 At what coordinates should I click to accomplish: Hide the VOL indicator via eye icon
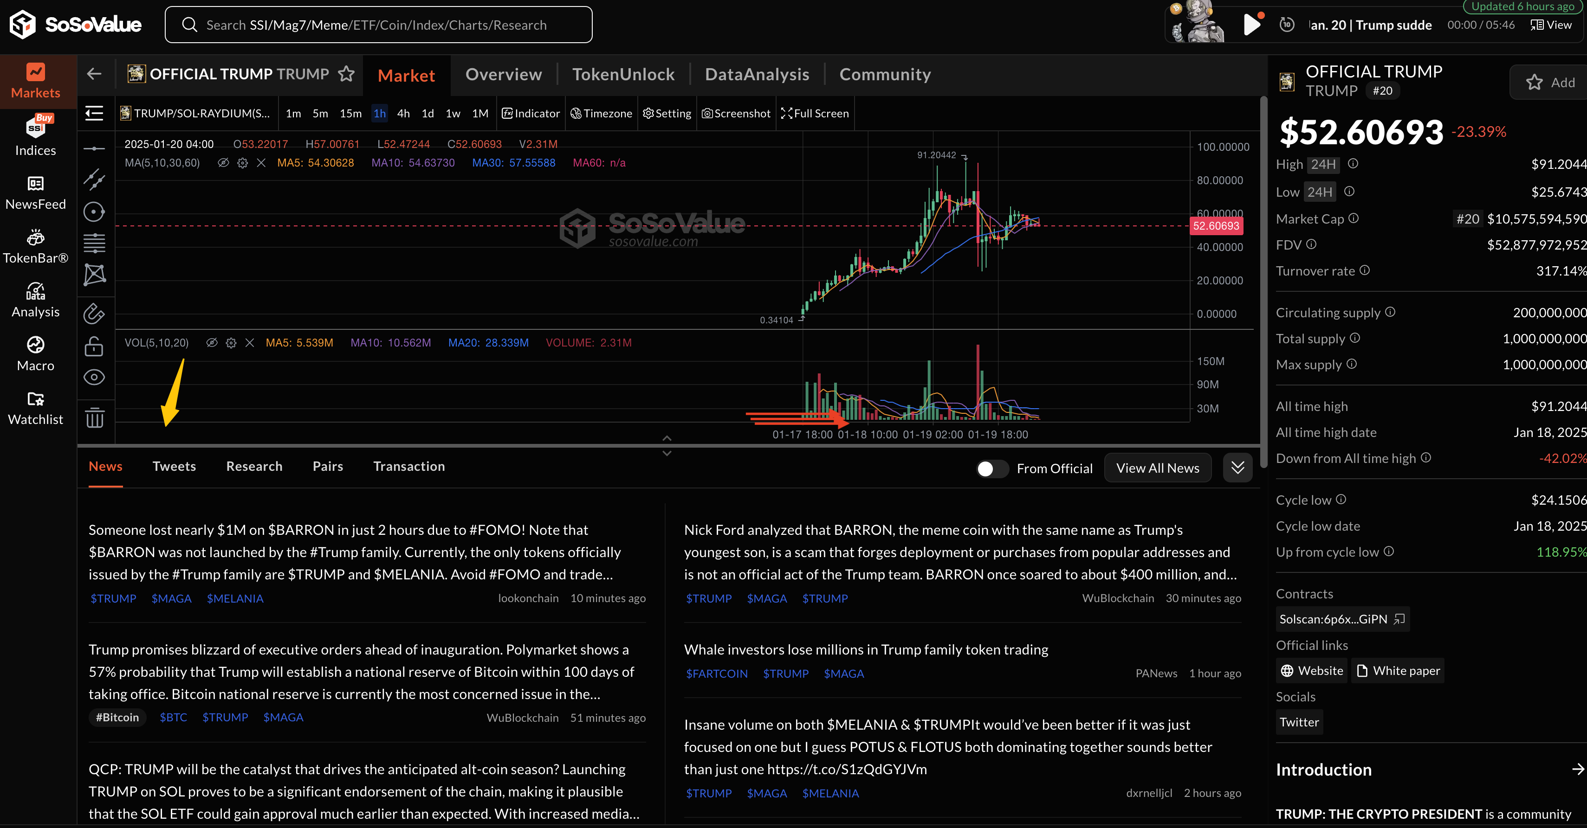[x=211, y=343]
